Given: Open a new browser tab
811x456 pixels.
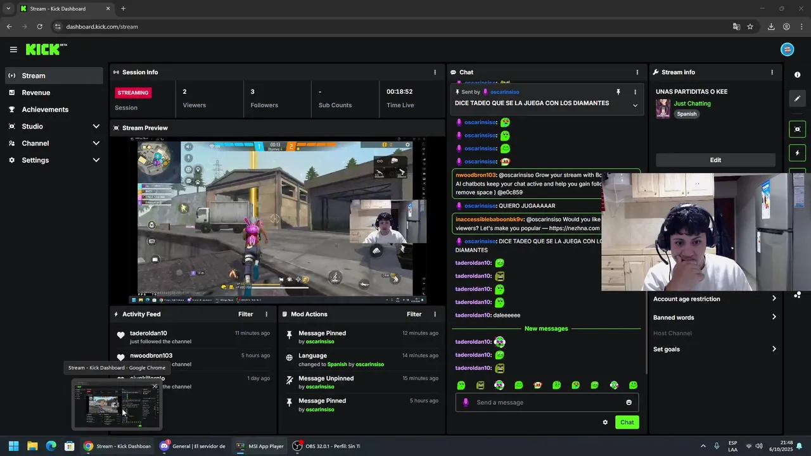Looking at the screenshot, I should click(123, 9).
